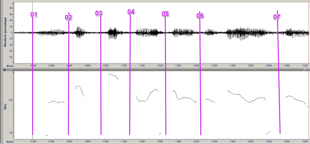
Task: Click the 50 Hz tick label
Action: (x=11, y=133)
